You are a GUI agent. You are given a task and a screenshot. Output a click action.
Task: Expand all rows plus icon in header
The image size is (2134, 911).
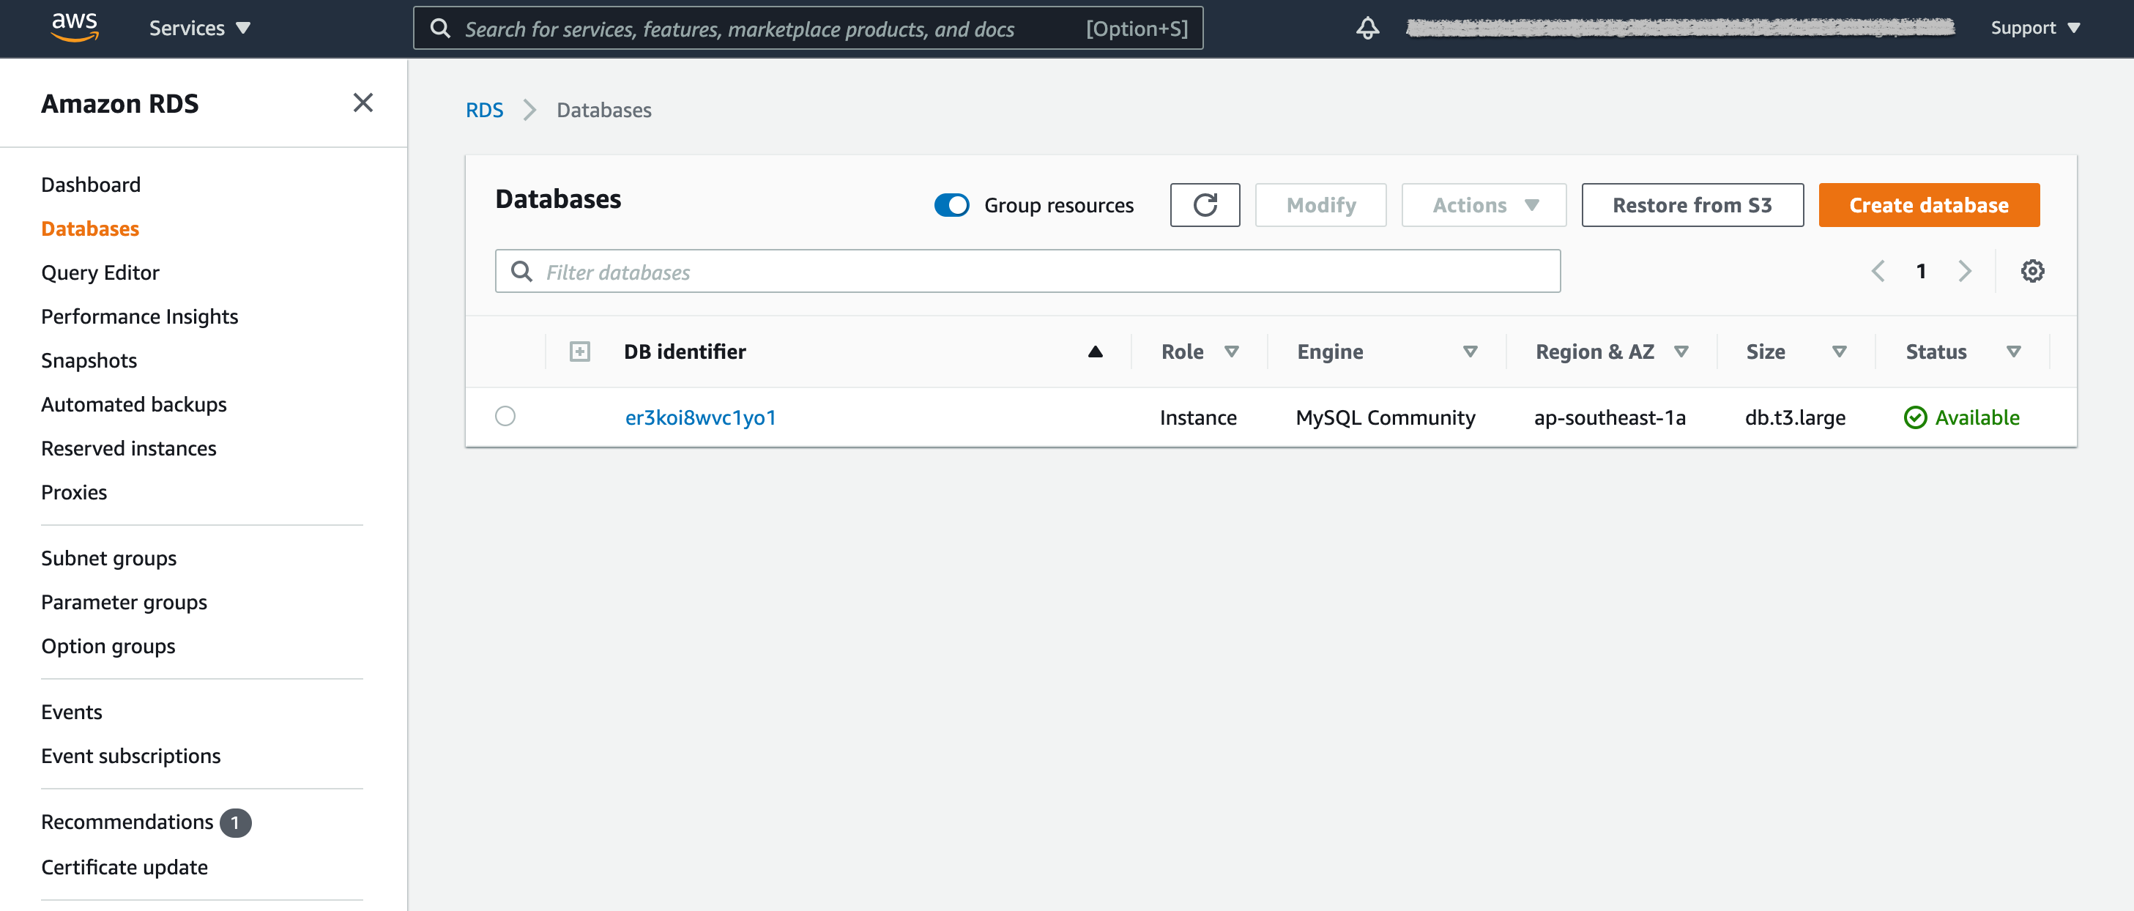tap(580, 352)
